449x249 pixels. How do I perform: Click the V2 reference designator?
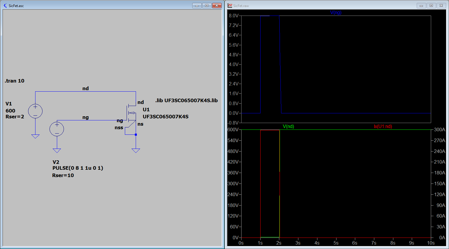56,162
